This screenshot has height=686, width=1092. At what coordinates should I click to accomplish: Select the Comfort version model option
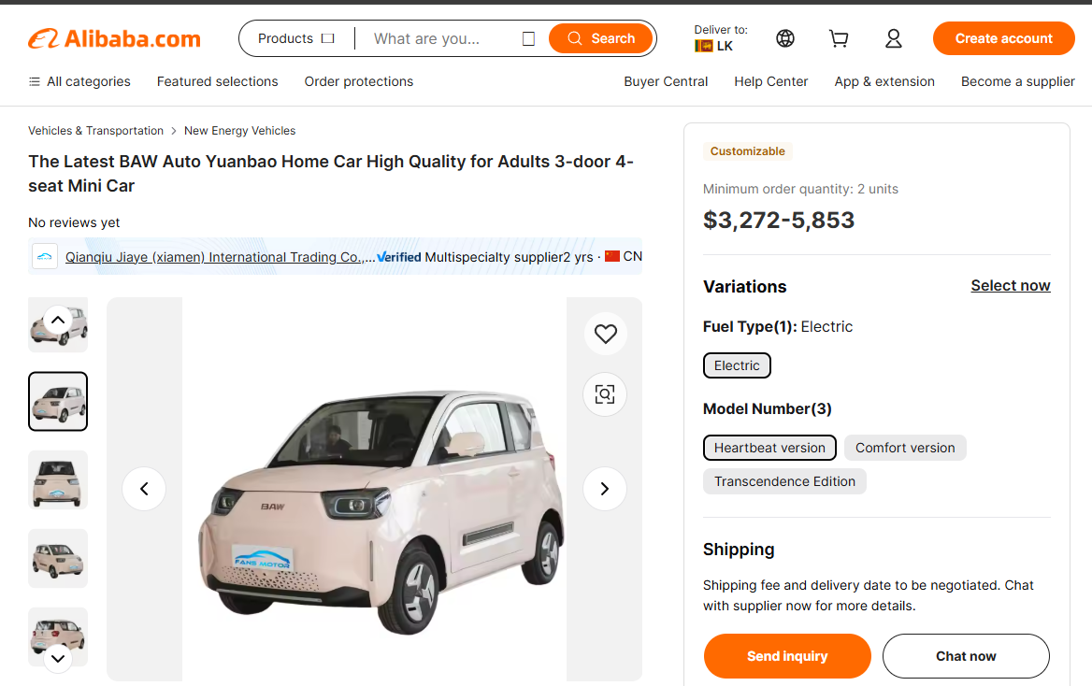coord(905,448)
